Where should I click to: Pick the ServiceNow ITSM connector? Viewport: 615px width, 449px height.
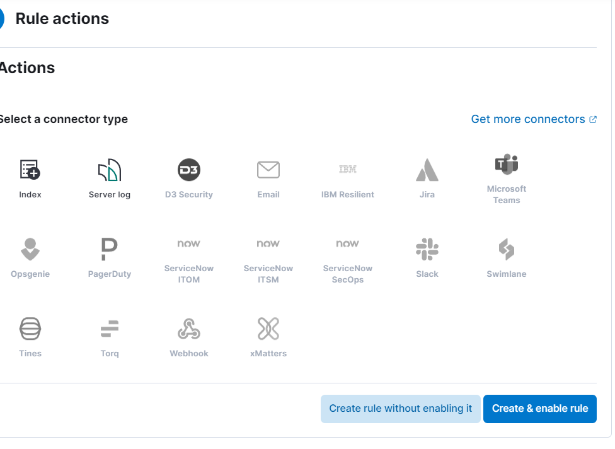click(268, 260)
